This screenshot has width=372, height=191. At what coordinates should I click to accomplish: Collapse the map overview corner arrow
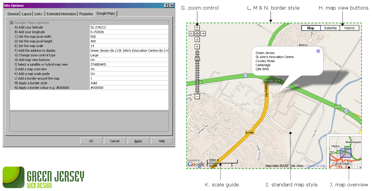coord(360,167)
